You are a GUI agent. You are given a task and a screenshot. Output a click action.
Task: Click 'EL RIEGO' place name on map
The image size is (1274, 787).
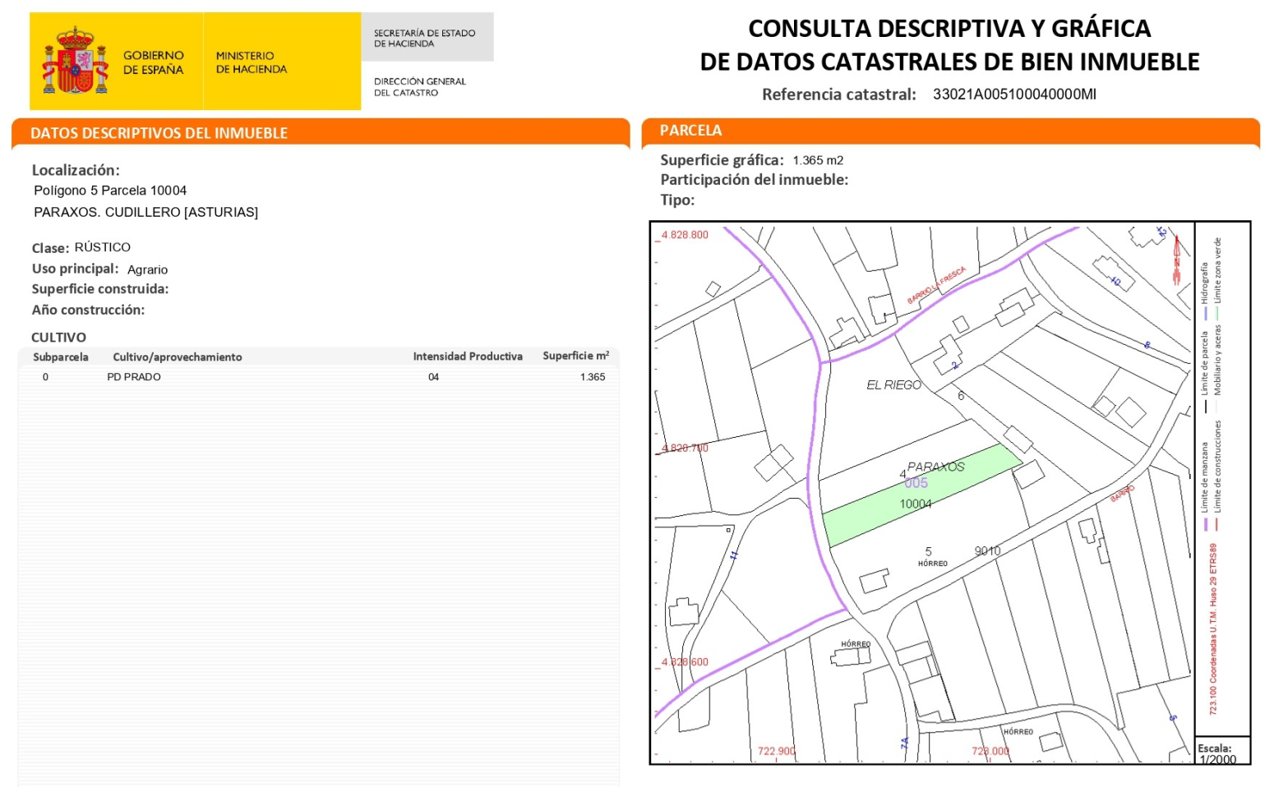[894, 384]
